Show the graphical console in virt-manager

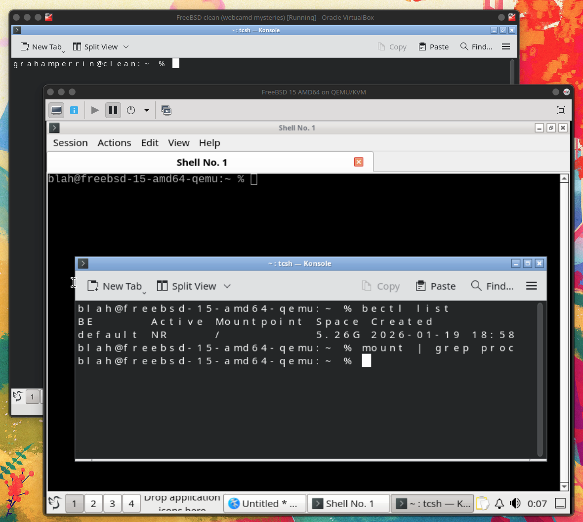[x=56, y=110]
